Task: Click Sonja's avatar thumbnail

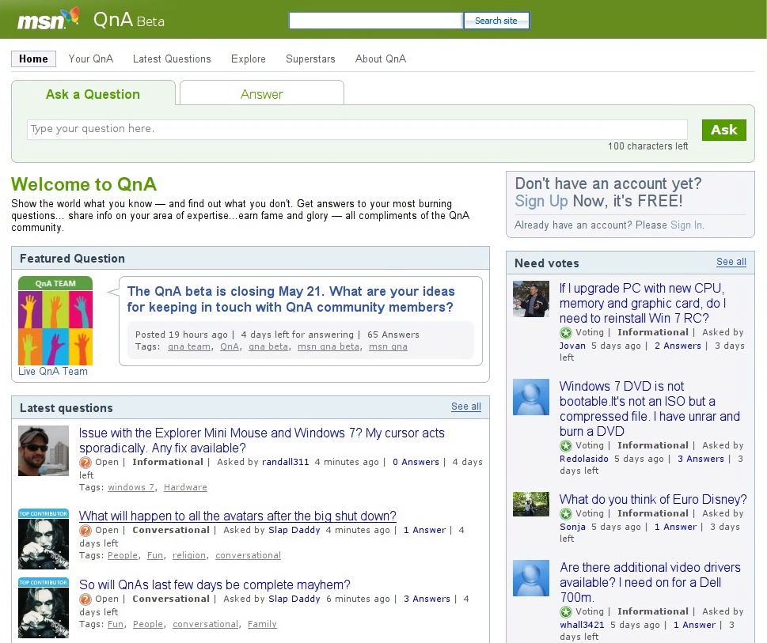Action: 530,505
